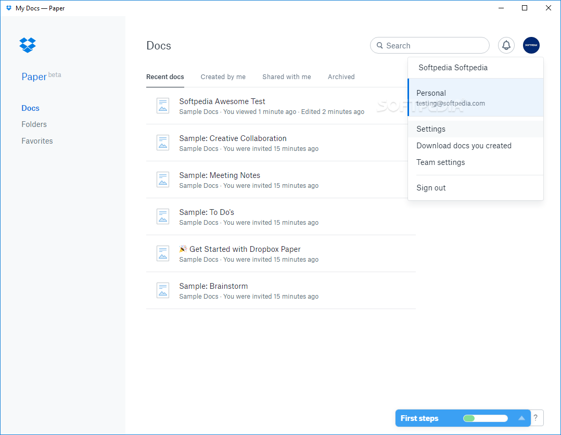Go to Docs in sidebar

tap(30, 108)
